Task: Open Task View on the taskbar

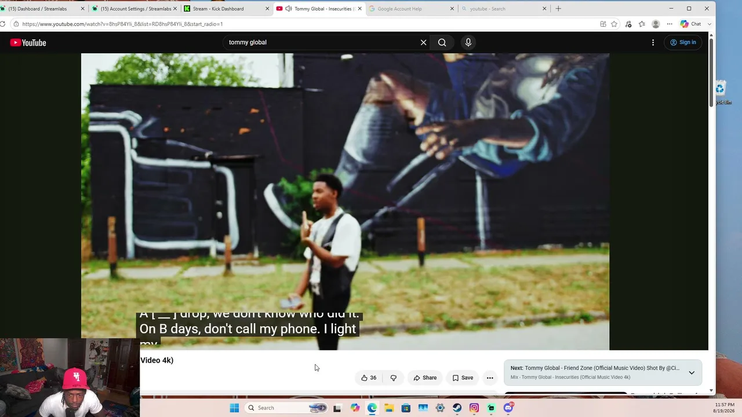Action: pos(337,408)
